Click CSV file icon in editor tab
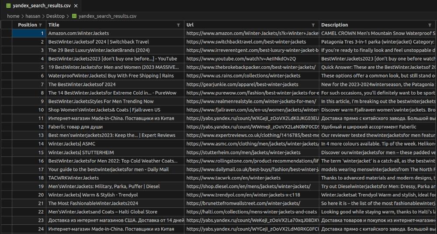The image size is (437, 234). [8, 6]
